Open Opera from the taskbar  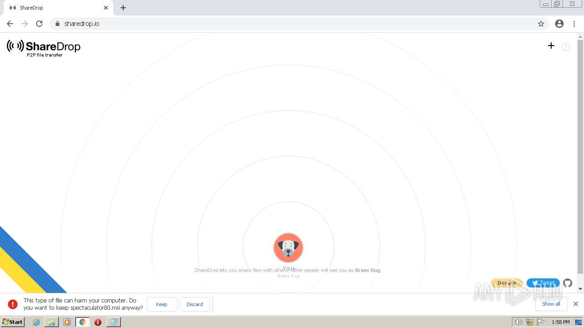tap(98, 322)
